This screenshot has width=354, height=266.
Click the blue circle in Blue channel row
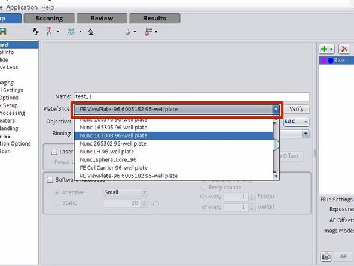(x=330, y=61)
